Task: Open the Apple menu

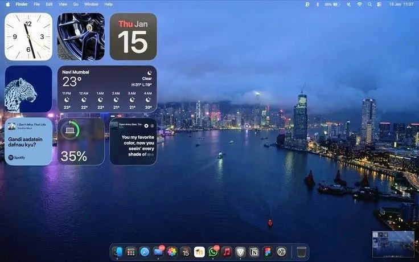Action: [x=8, y=5]
